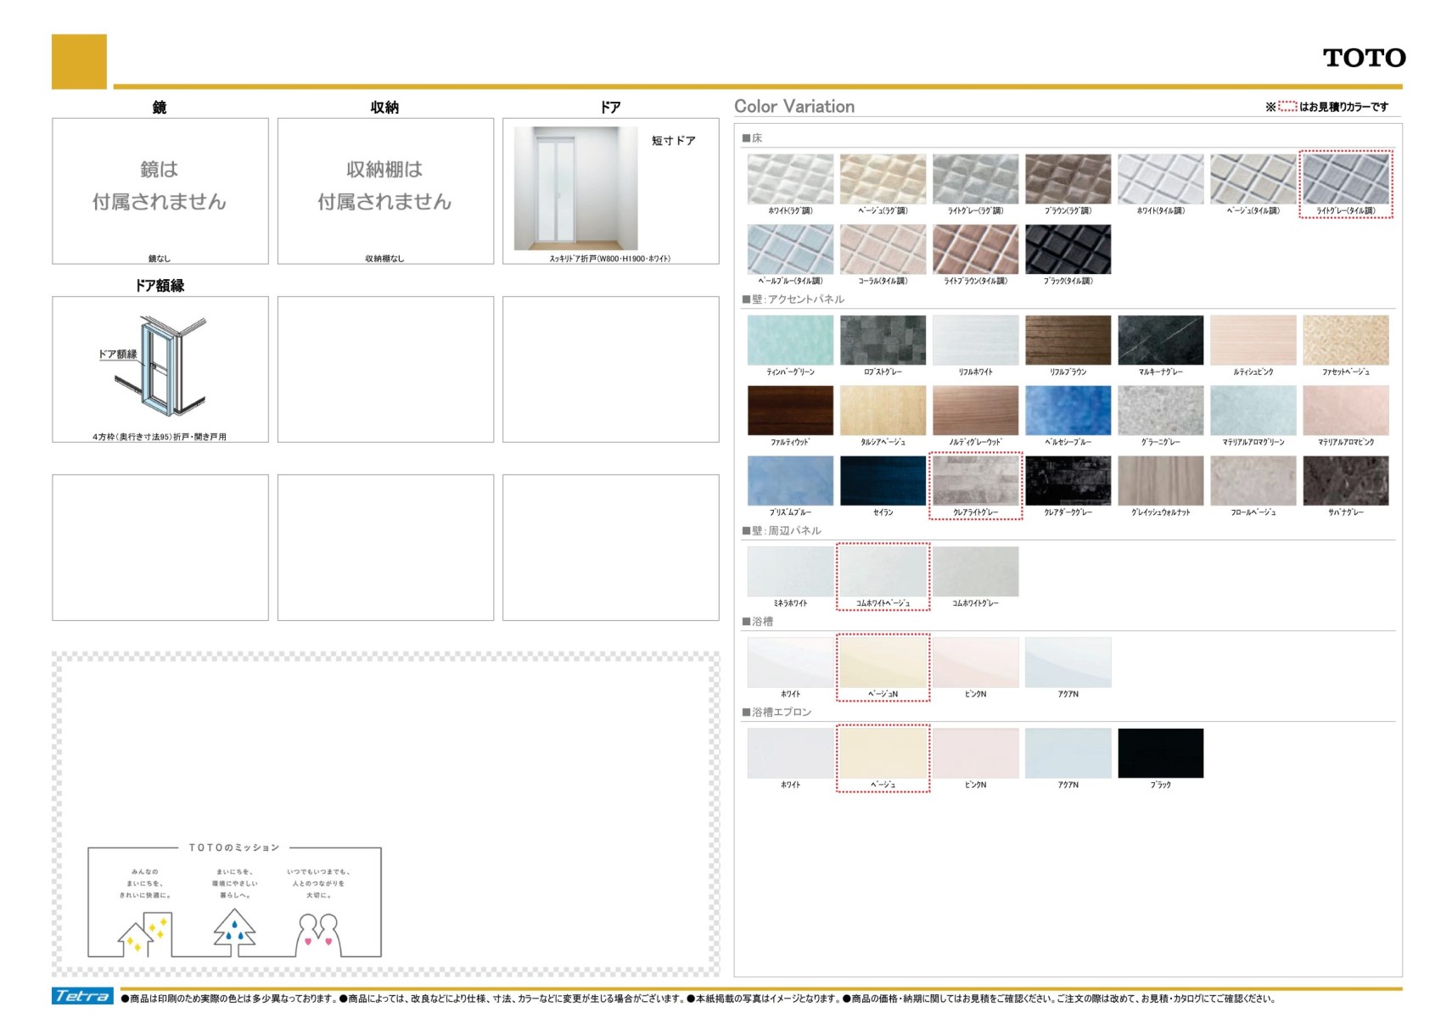
Task: Choose the ベルセシーブルー accent panel
Action: tap(1068, 411)
